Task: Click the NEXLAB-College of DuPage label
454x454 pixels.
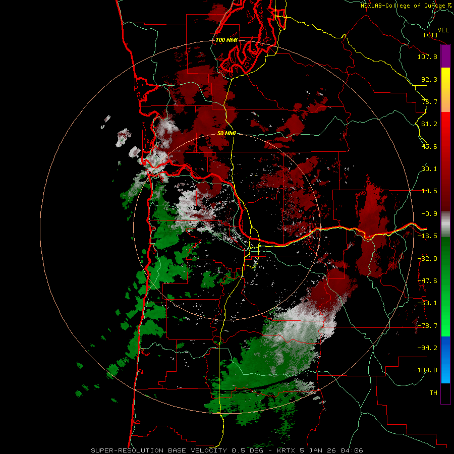Action: pos(405,6)
